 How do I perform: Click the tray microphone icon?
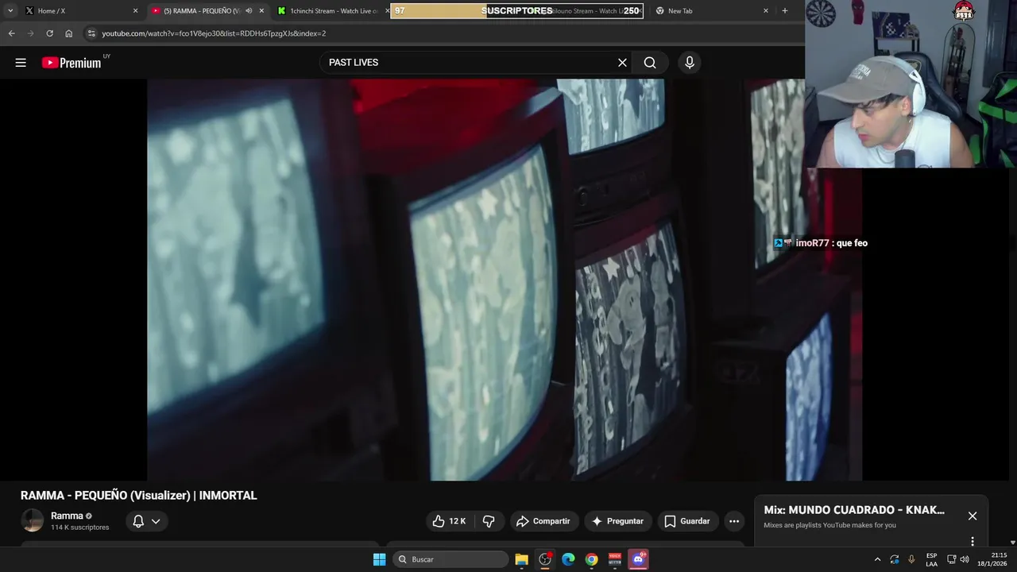tap(911, 559)
